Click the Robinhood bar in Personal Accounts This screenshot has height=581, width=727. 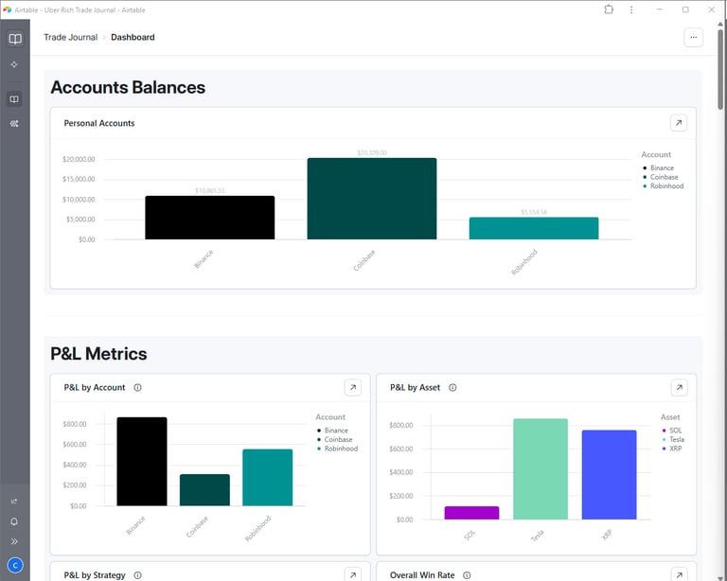coord(534,228)
